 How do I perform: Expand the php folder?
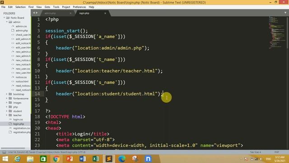(7, 107)
